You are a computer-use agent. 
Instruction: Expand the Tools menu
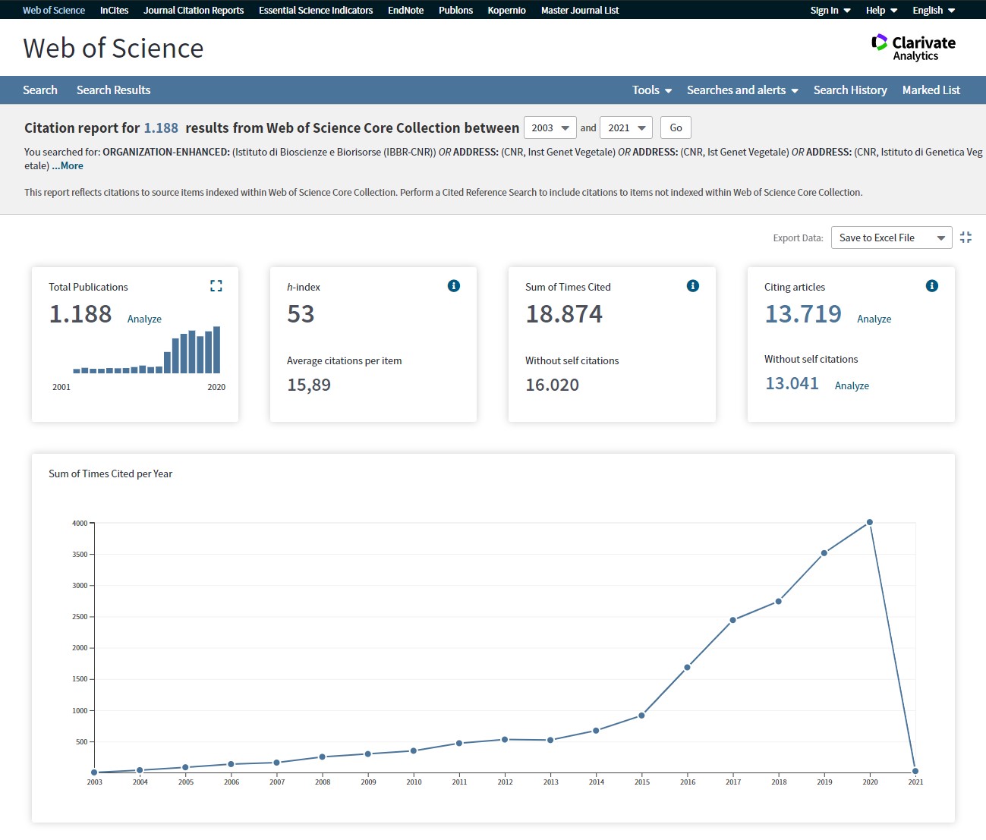pyautogui.click(x=652, y=90)
